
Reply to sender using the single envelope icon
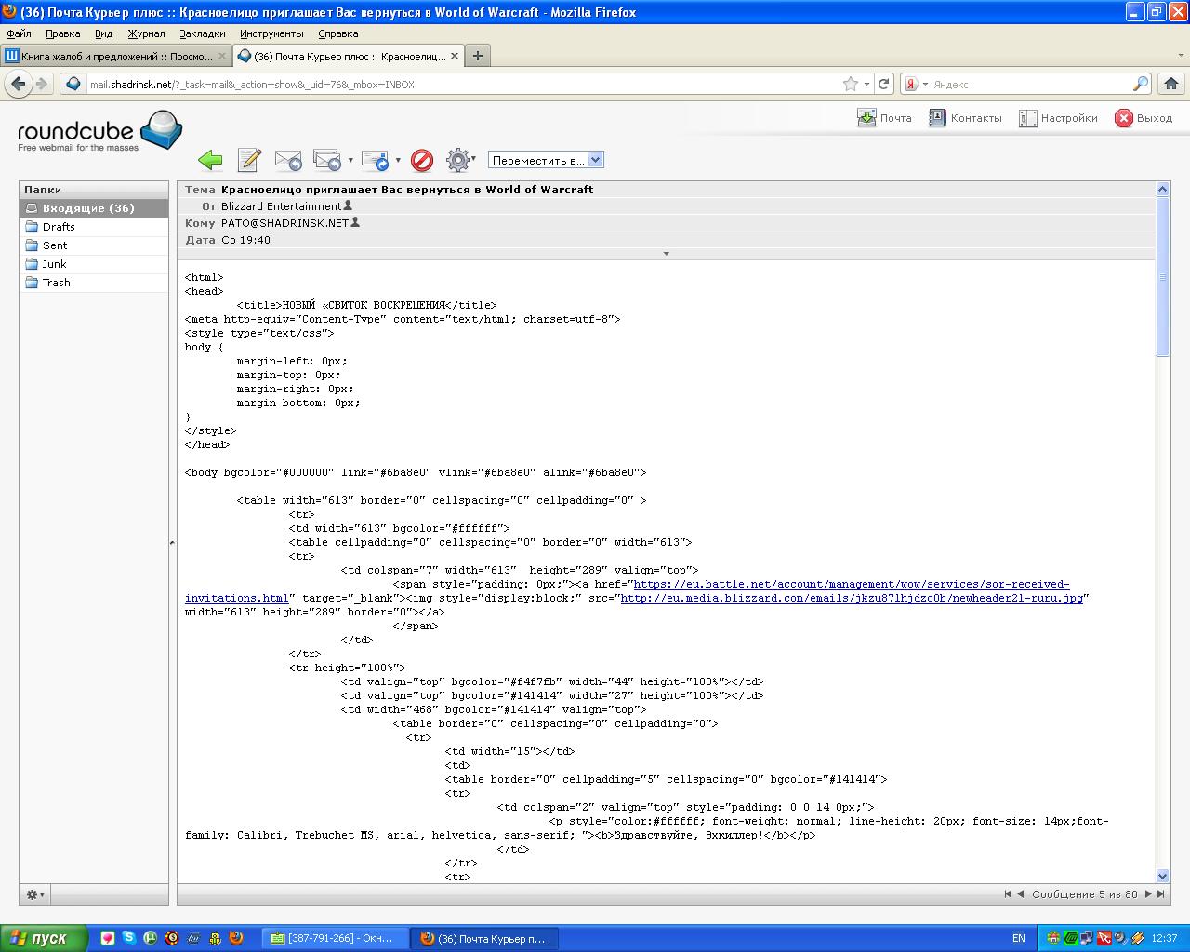tap(288, 160)
